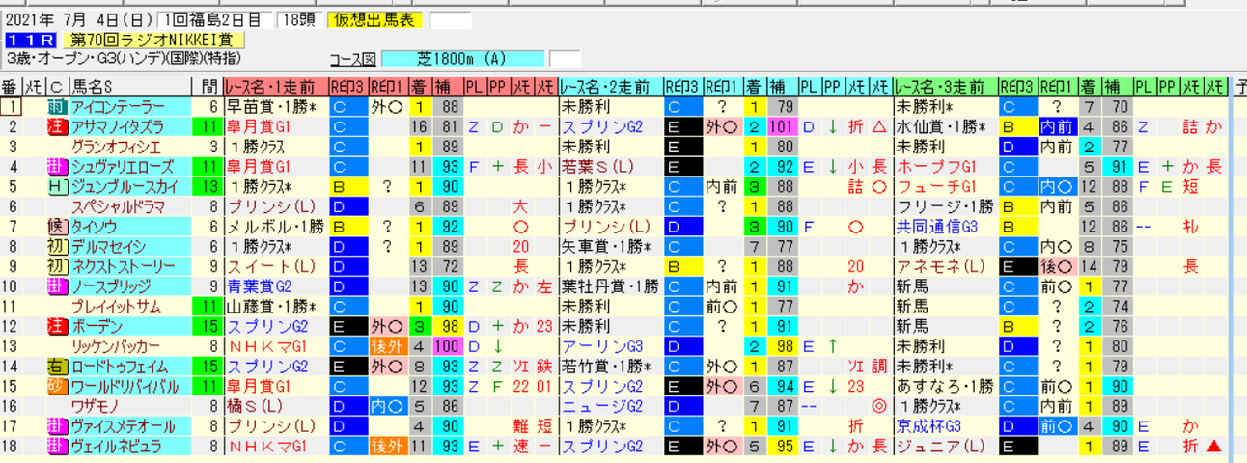Viewport: 1247px width, 463px height.
Task: Click the 候 badge beside タイソウ
Action: pyautogui.click(x=57, y=226)
